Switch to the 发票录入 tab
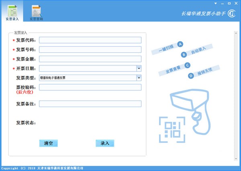 click(x=12, y=11)
